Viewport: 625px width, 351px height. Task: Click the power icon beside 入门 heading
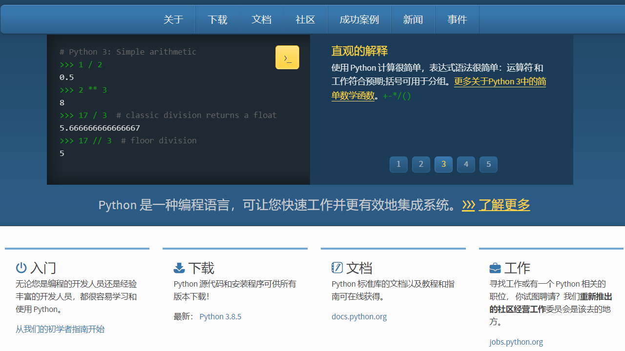(x=21, y=268)
